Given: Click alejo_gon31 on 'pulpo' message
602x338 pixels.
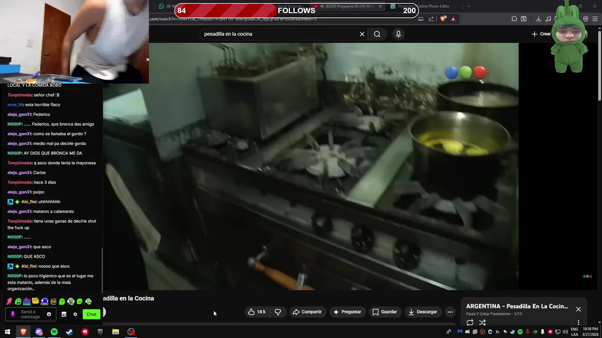Looking at the screenshot, I should pos(19,192).
